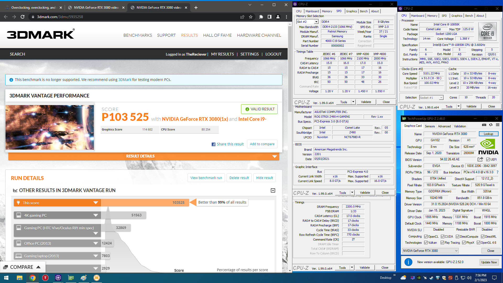Open the Slot #2 memory slot dropdown
Viewport: 503px width, 283px height.
coord(316,22)
